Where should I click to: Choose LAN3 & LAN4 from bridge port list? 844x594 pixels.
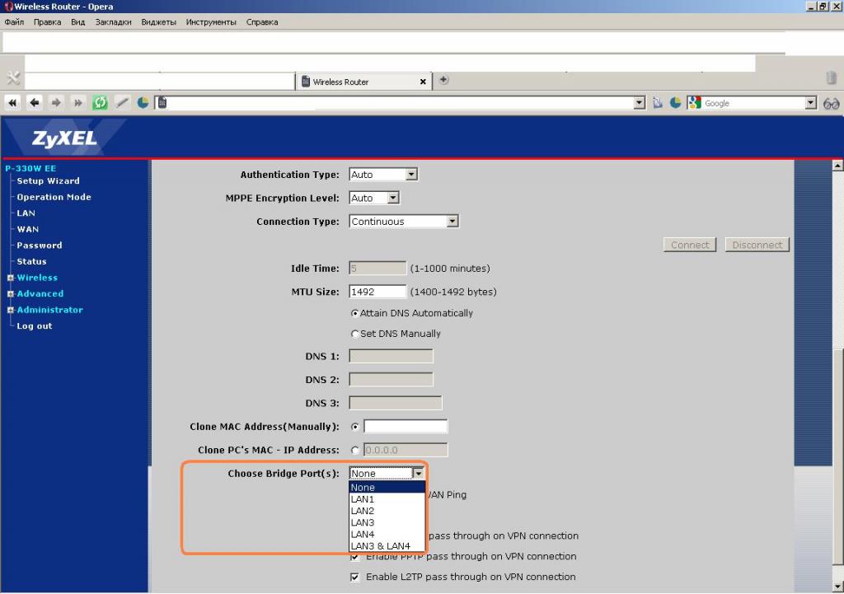pos(380,546)
